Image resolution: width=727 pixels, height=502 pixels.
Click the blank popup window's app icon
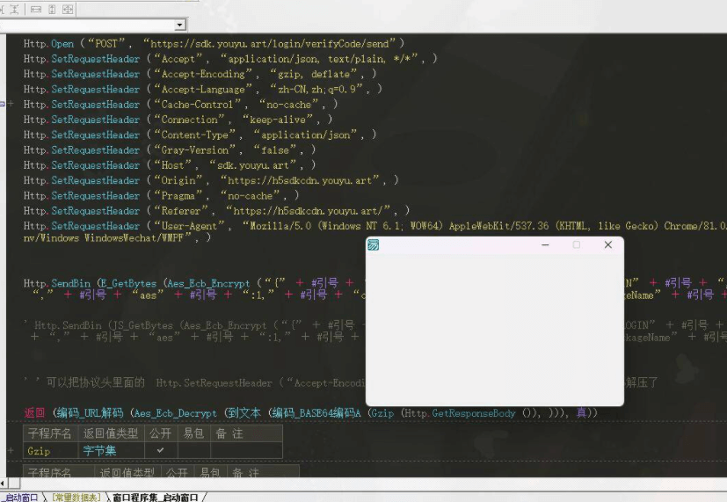point(374,244)
